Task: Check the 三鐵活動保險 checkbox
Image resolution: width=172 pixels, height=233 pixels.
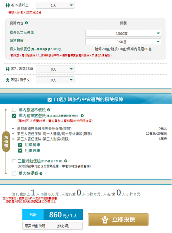Action: (14, 161)
